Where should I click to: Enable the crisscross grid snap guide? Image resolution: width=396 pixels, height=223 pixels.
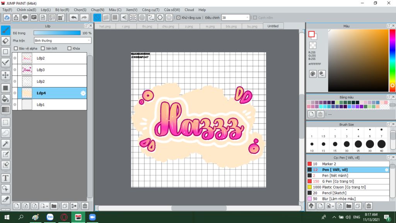115,17
